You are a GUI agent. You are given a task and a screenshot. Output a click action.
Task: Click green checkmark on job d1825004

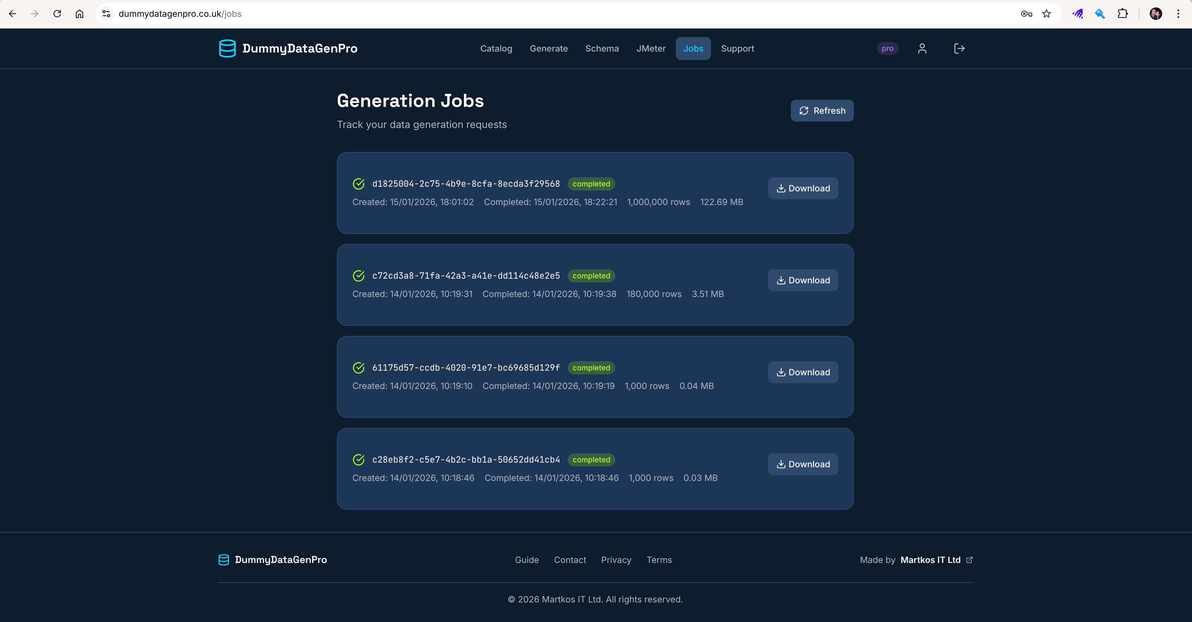[359, 184]
